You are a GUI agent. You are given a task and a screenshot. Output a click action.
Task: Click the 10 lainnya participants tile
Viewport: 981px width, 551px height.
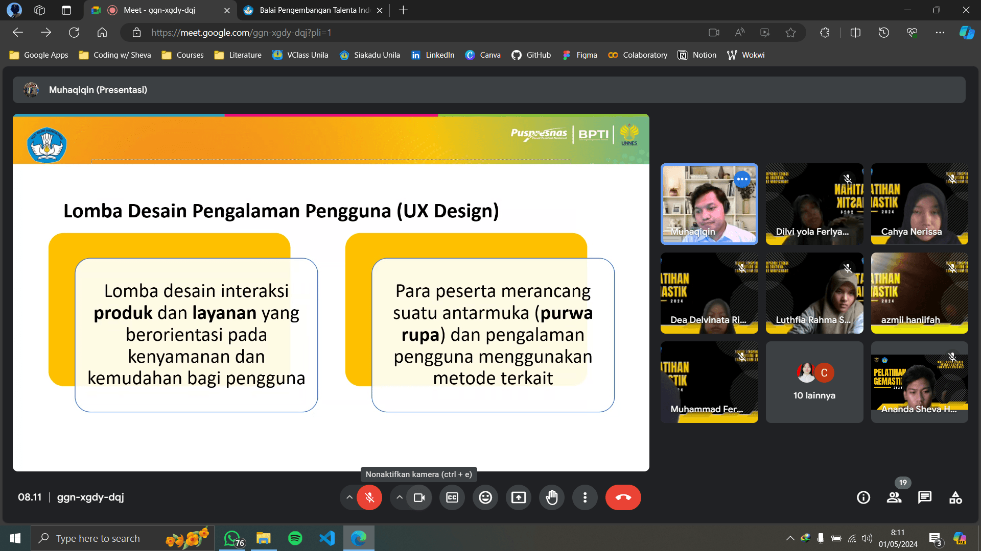click(x=814, y=382)
